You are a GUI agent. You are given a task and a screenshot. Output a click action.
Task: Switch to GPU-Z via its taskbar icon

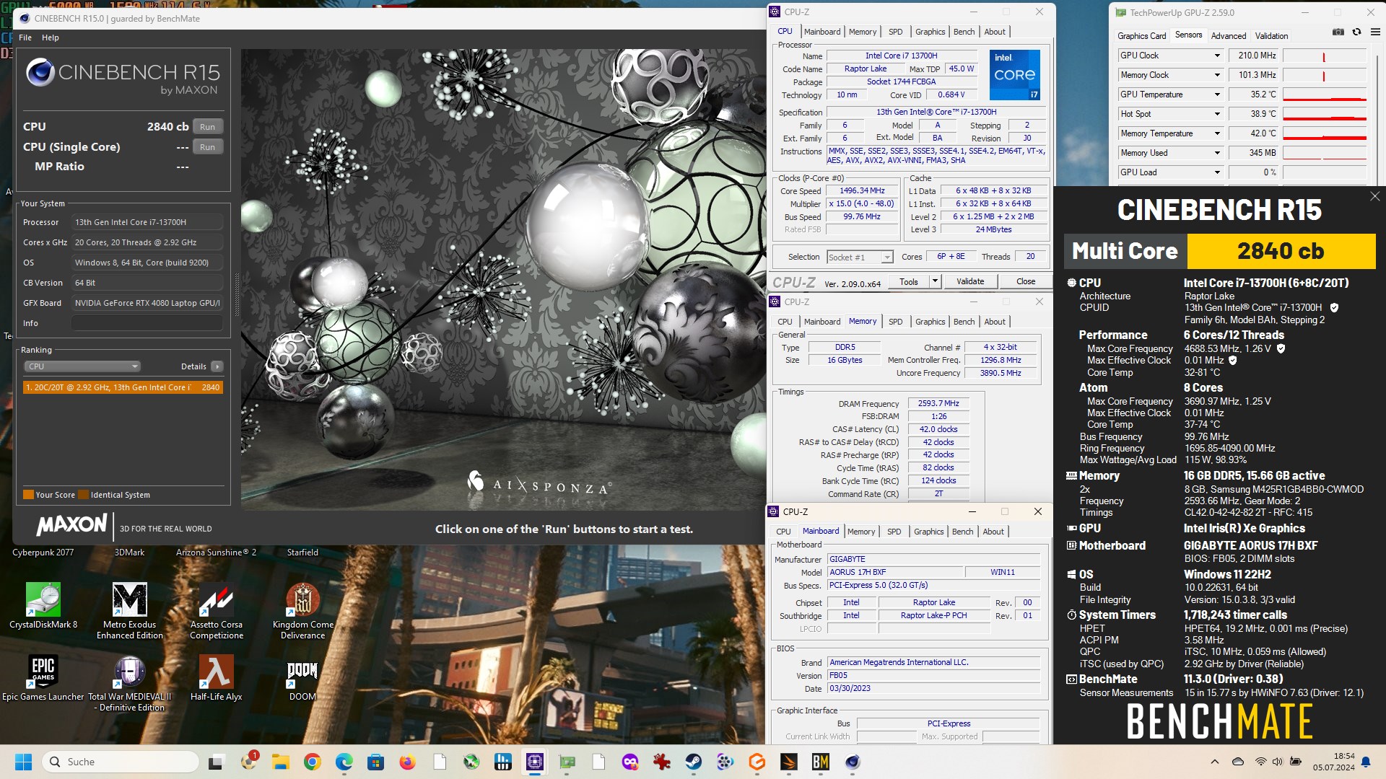(567, 762)
